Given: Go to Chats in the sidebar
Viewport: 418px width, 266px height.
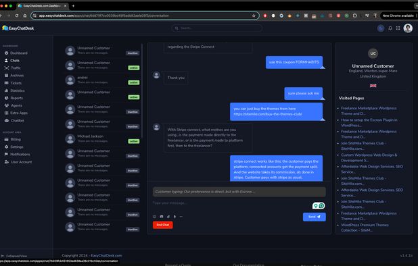Looking at the screenshot, I should click(12, 61).
